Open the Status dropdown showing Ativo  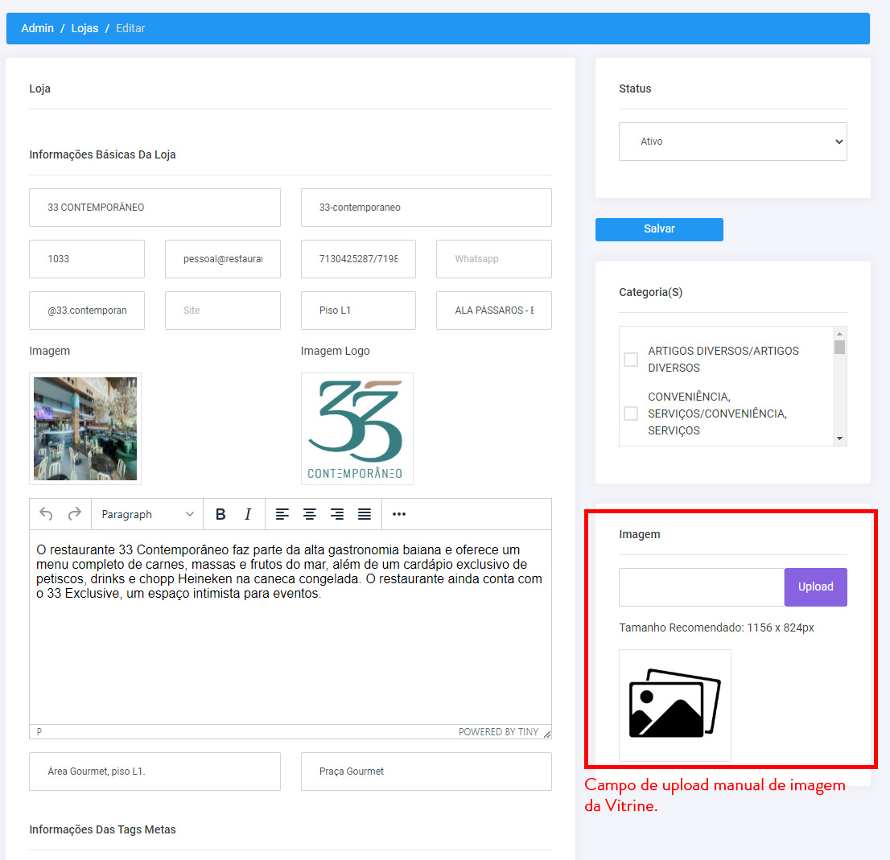coord(733,142)
